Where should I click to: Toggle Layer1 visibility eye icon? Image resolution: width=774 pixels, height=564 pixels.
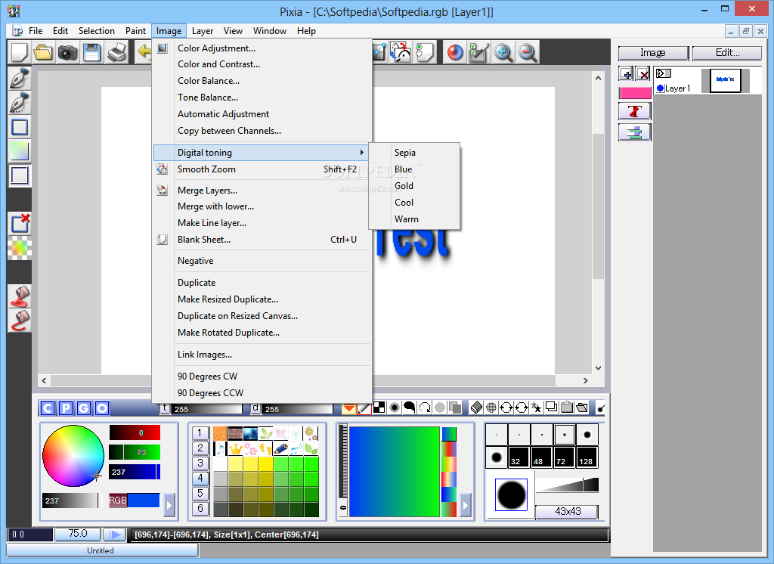663,73
